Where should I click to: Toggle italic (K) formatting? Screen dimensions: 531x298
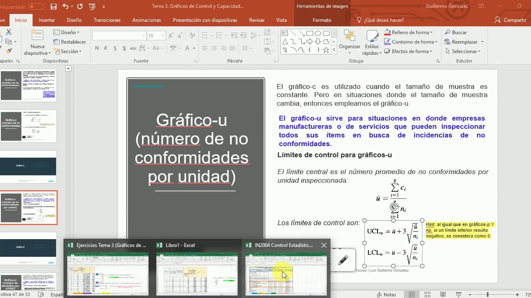click(106, 48)
